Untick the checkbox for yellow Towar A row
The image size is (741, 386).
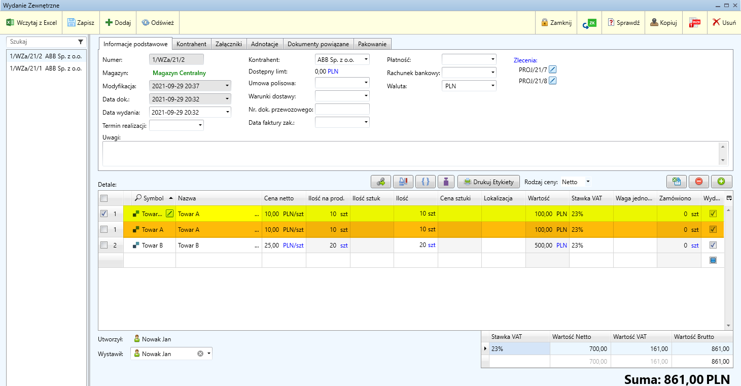point(104,214)
